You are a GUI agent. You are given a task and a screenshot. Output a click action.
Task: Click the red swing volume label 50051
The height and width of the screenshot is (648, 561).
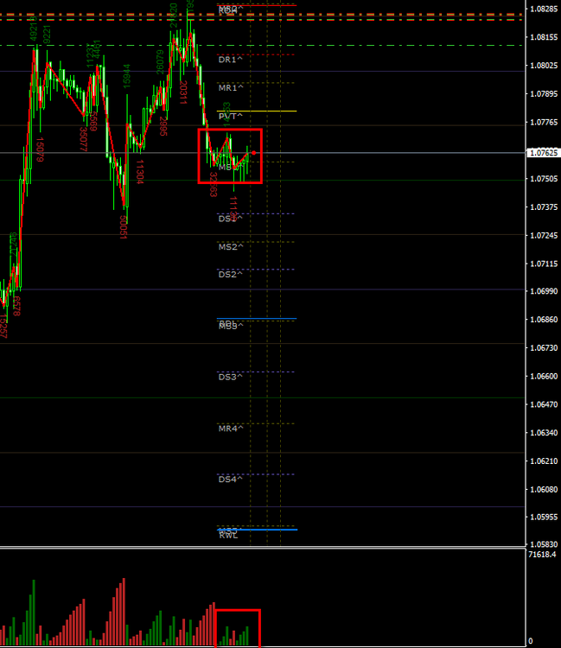point(123,227)
